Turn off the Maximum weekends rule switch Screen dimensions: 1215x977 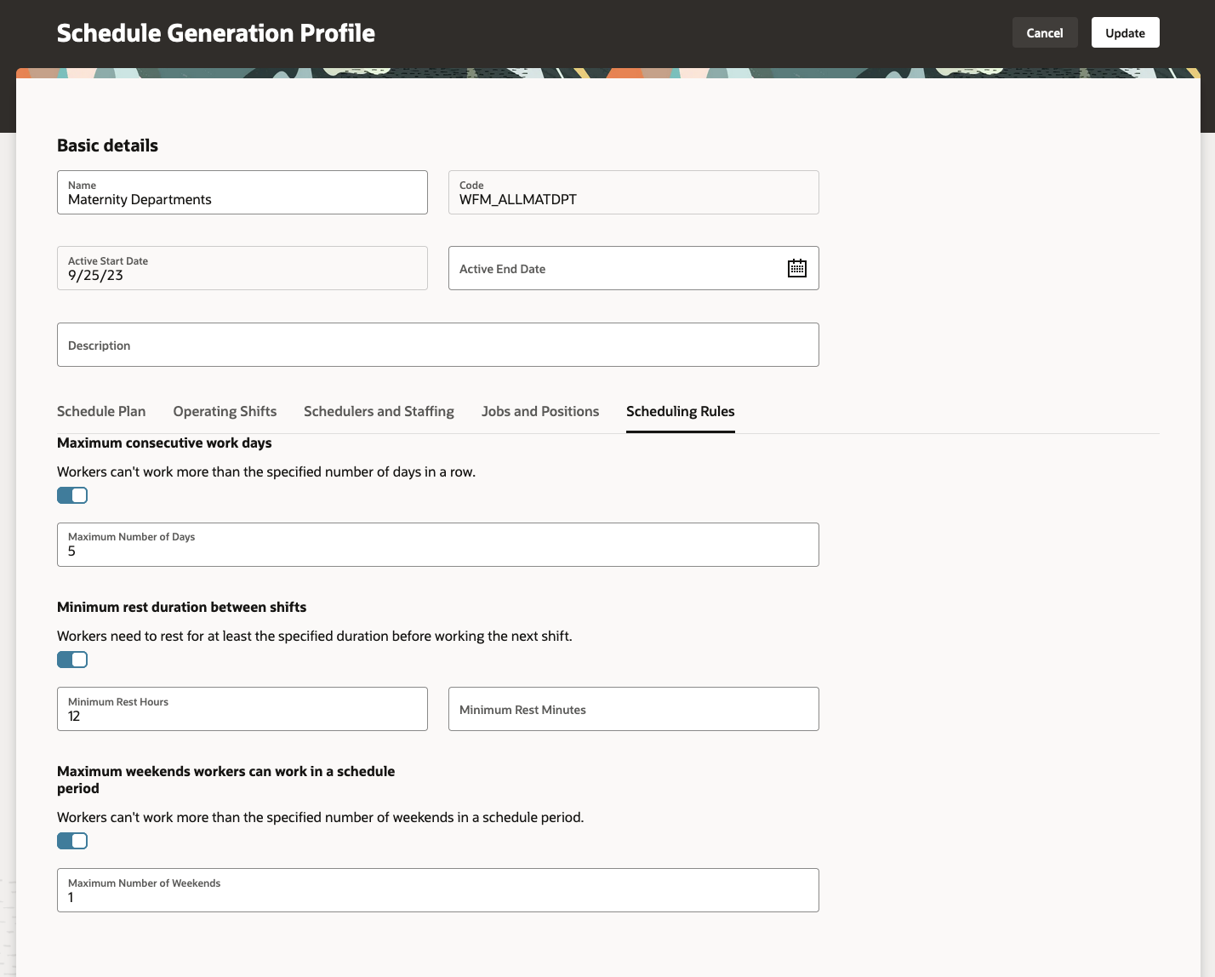pos(72,841)
